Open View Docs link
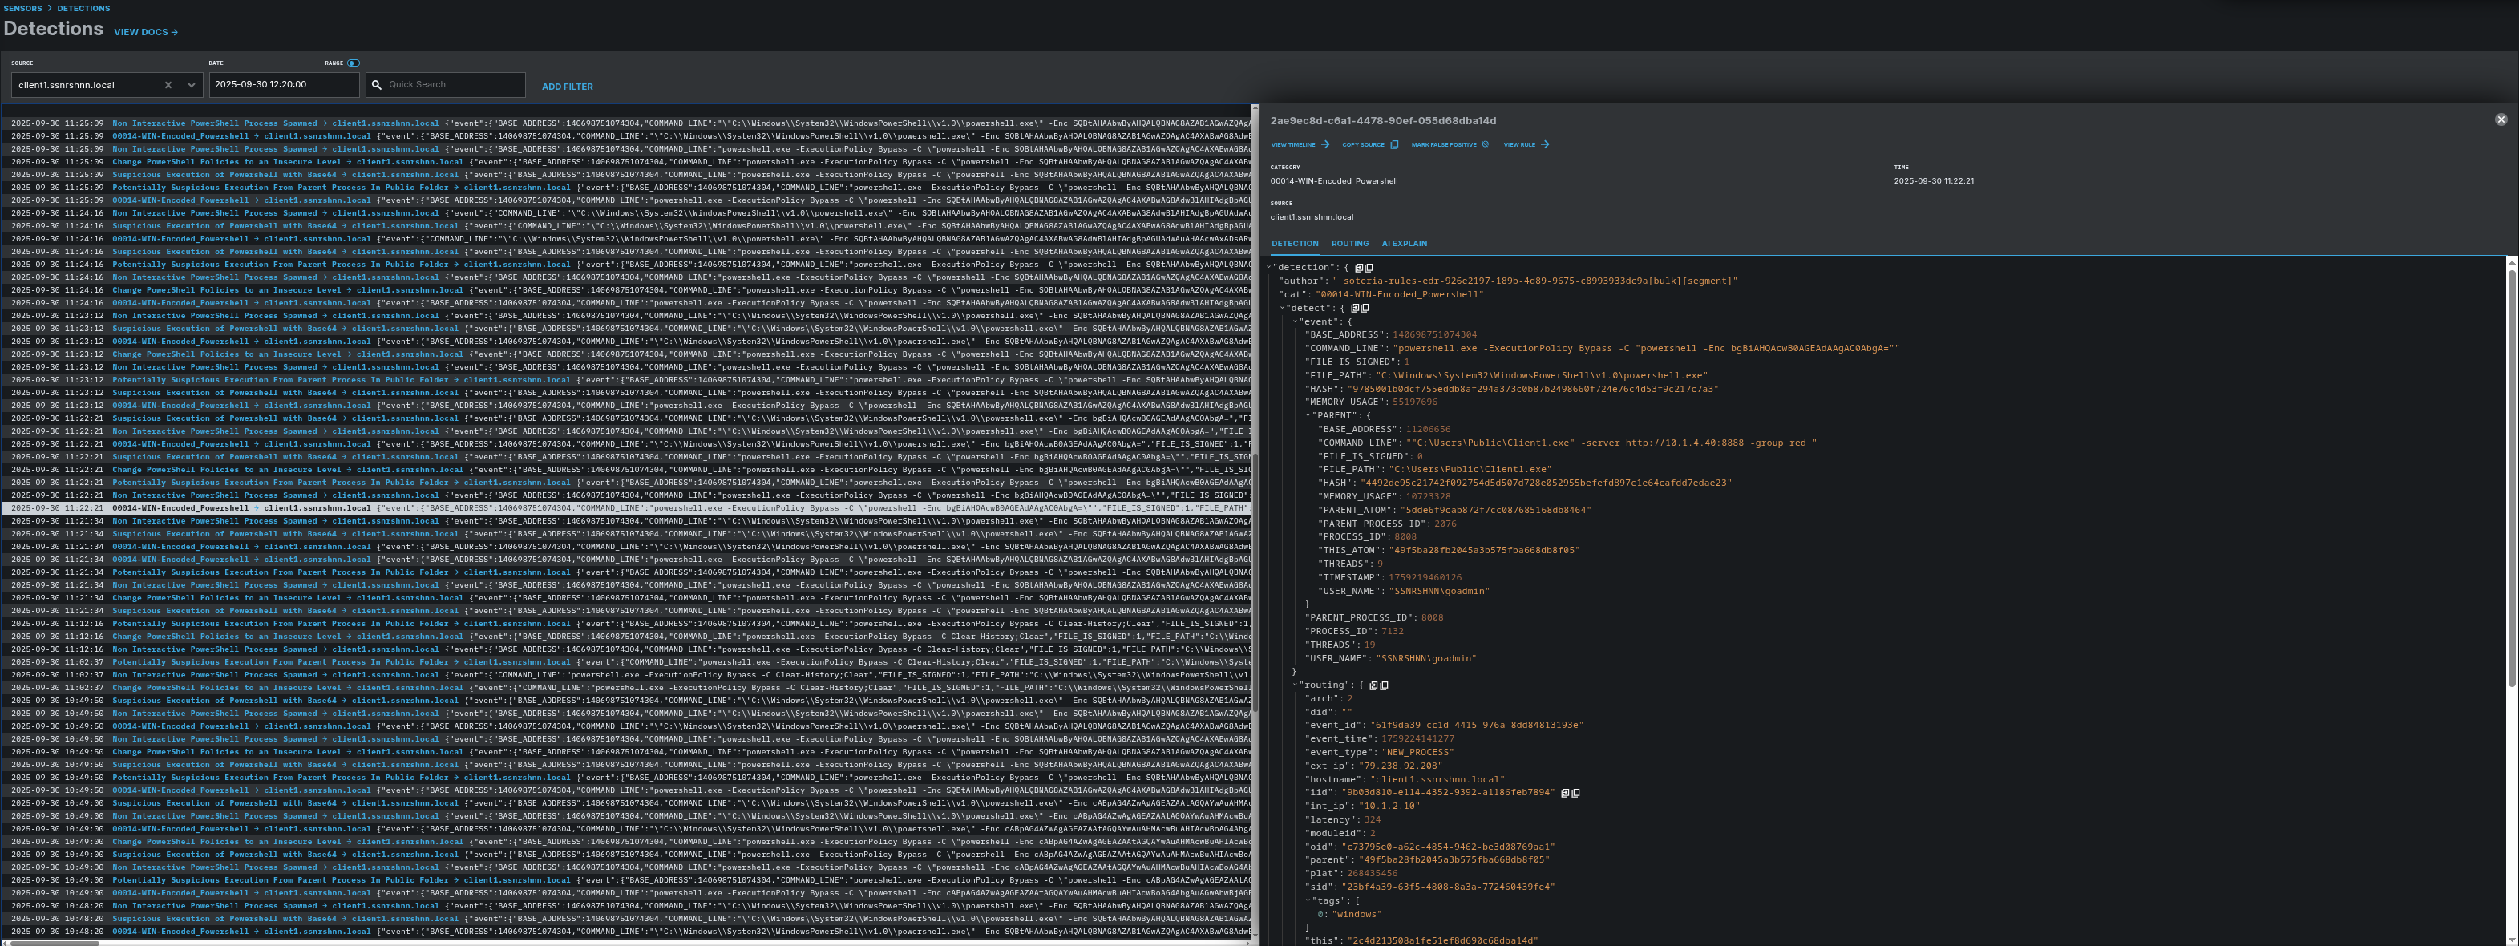 pos(146,32)
